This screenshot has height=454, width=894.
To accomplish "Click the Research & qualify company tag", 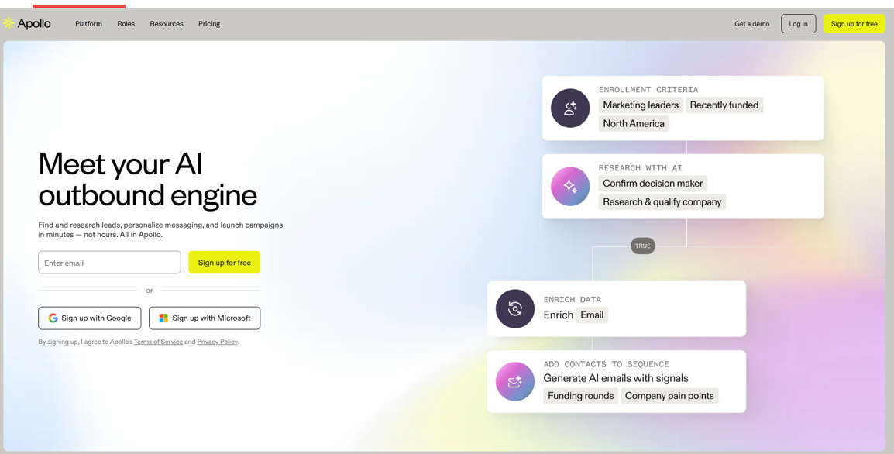I will pyautogui.click(x=662, y=202).
